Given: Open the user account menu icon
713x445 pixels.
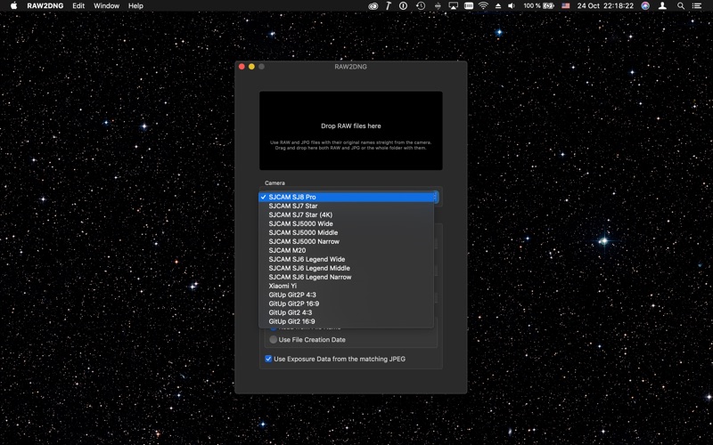Looking at the screenshot, I should click(x=662, y=6).
